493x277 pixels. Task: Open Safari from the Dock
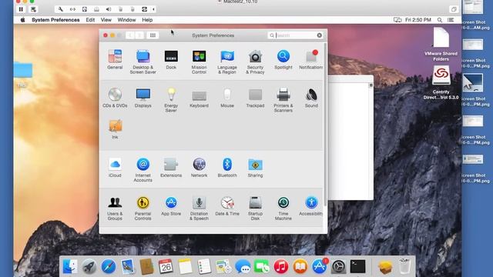(x=108, y=267)
